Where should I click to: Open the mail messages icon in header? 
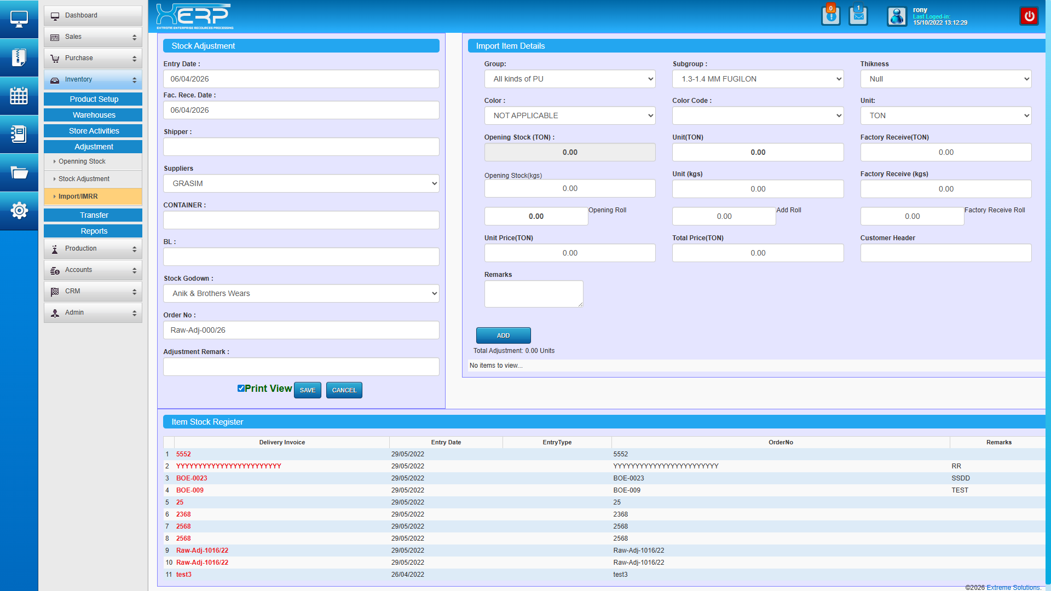coord(858,16)
